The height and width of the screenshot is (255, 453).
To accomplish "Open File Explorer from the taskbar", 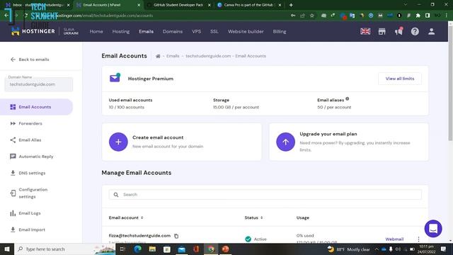I will [x=152, y=249].
